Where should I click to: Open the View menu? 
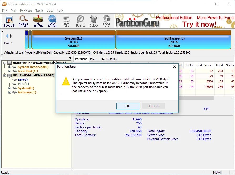click(x=50, y=11)
